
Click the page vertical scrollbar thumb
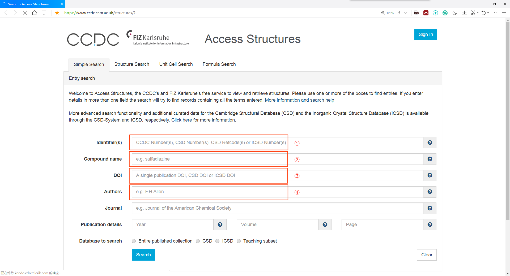click(x=508, y=122)
